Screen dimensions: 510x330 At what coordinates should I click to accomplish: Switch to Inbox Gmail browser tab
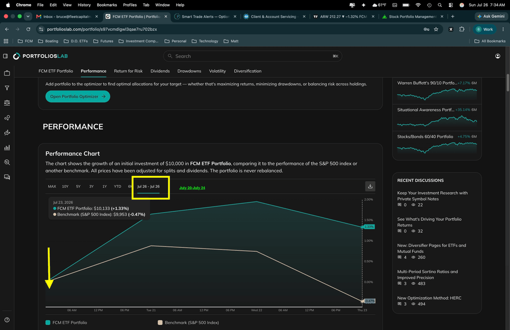(x=67, y=16)
